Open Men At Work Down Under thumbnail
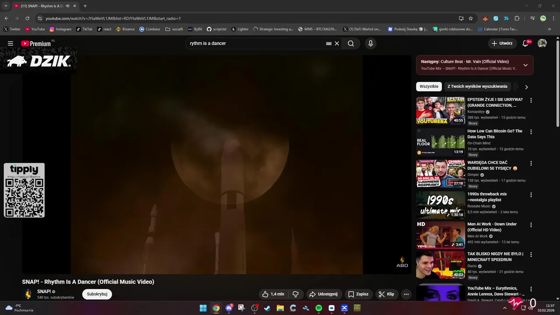Viewport: 560px width, 315px height. pos(441,235)
